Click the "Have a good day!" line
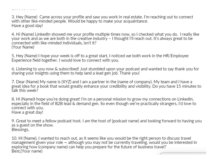 click(x=27, y=26)
